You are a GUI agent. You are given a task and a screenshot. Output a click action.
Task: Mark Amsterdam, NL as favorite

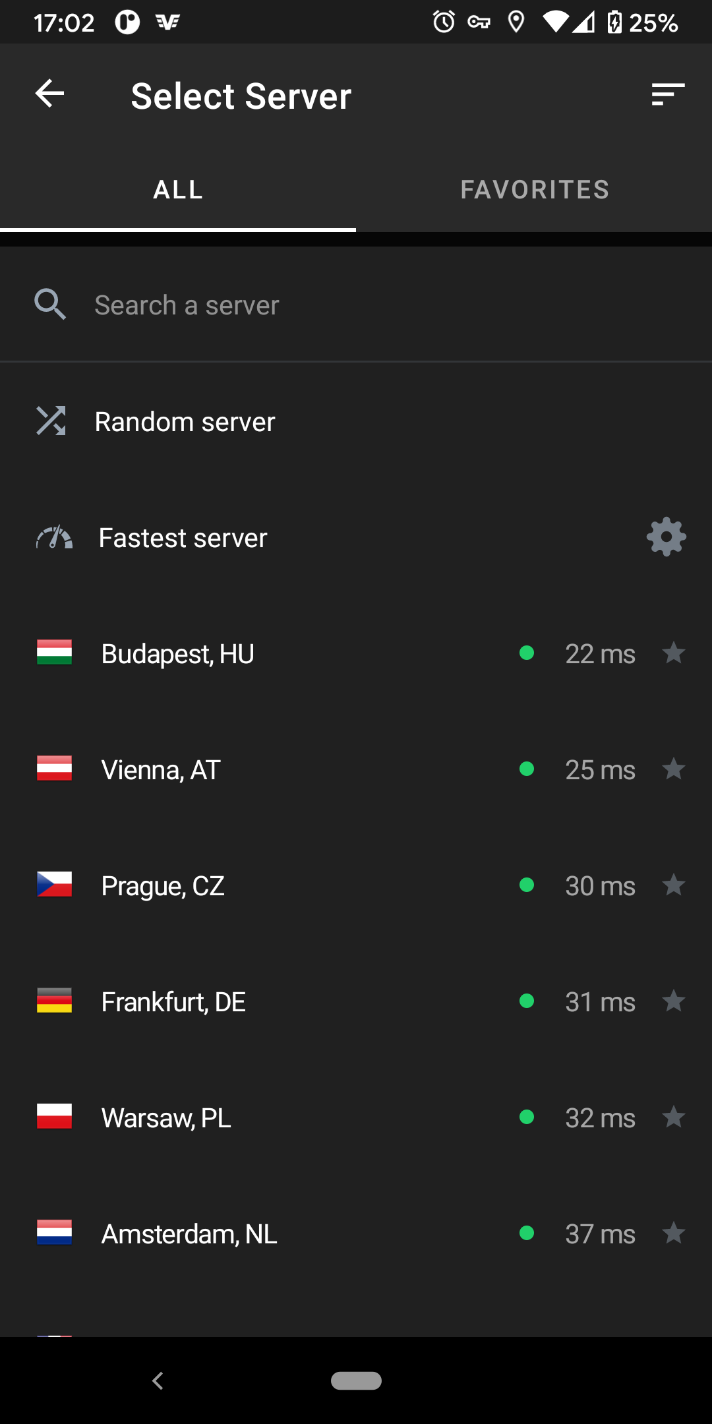674,1233
